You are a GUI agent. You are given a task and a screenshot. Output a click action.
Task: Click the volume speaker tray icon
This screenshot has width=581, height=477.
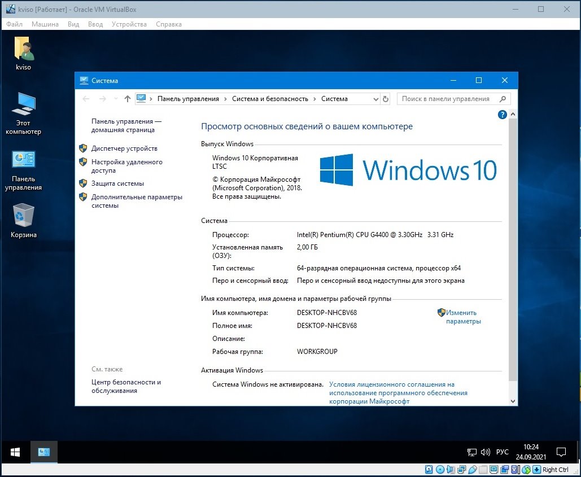point(485,452)
